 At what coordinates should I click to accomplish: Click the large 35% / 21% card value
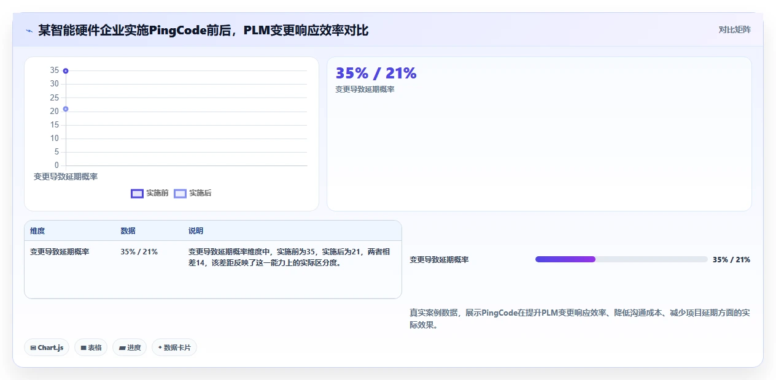tap(376, 73)
